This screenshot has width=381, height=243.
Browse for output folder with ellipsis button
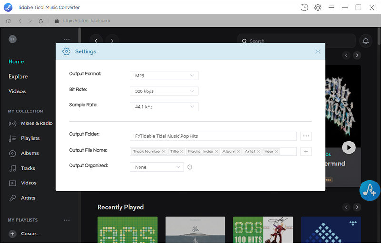click(x=306, y=136)
